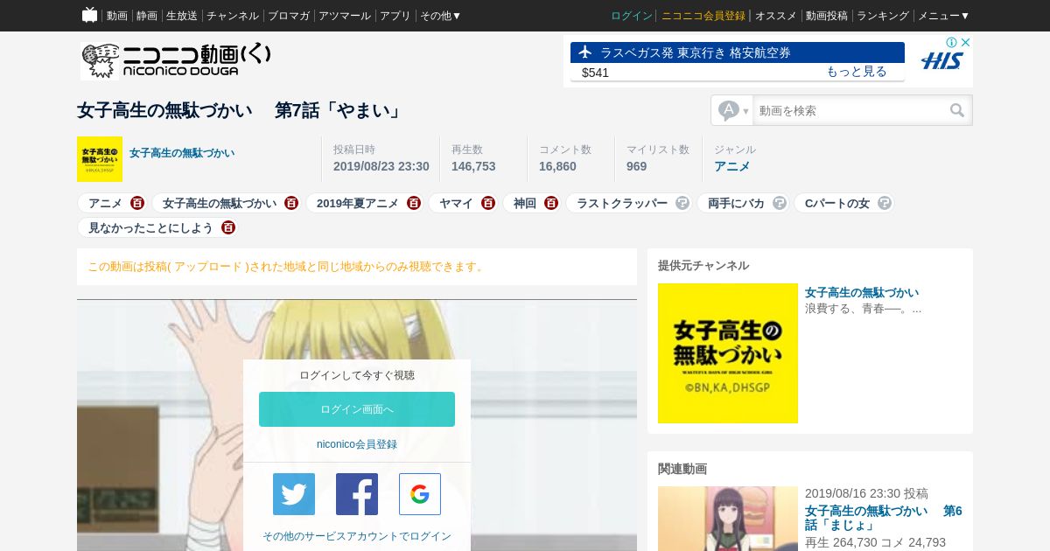Open the channel avatar beside title
Image resolution: width=1050 pixels, height=551 pixels.
coord(100,159)
